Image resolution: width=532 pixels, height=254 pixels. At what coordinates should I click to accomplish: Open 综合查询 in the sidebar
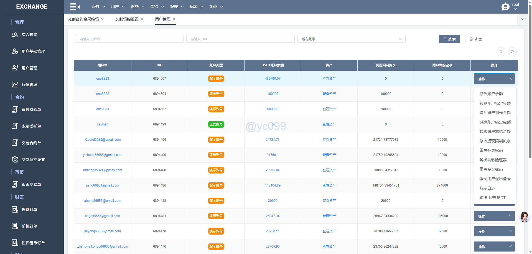pos(29,35)
